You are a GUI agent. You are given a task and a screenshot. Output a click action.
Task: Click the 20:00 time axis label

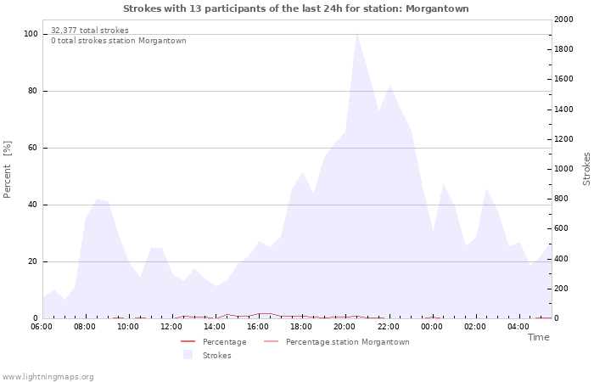pos(345,327)
